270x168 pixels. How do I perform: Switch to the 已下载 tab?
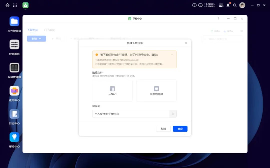click(49, 30)
